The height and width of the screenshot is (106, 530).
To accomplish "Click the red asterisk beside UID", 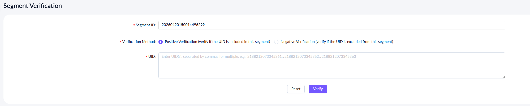I will coord(146,57).
